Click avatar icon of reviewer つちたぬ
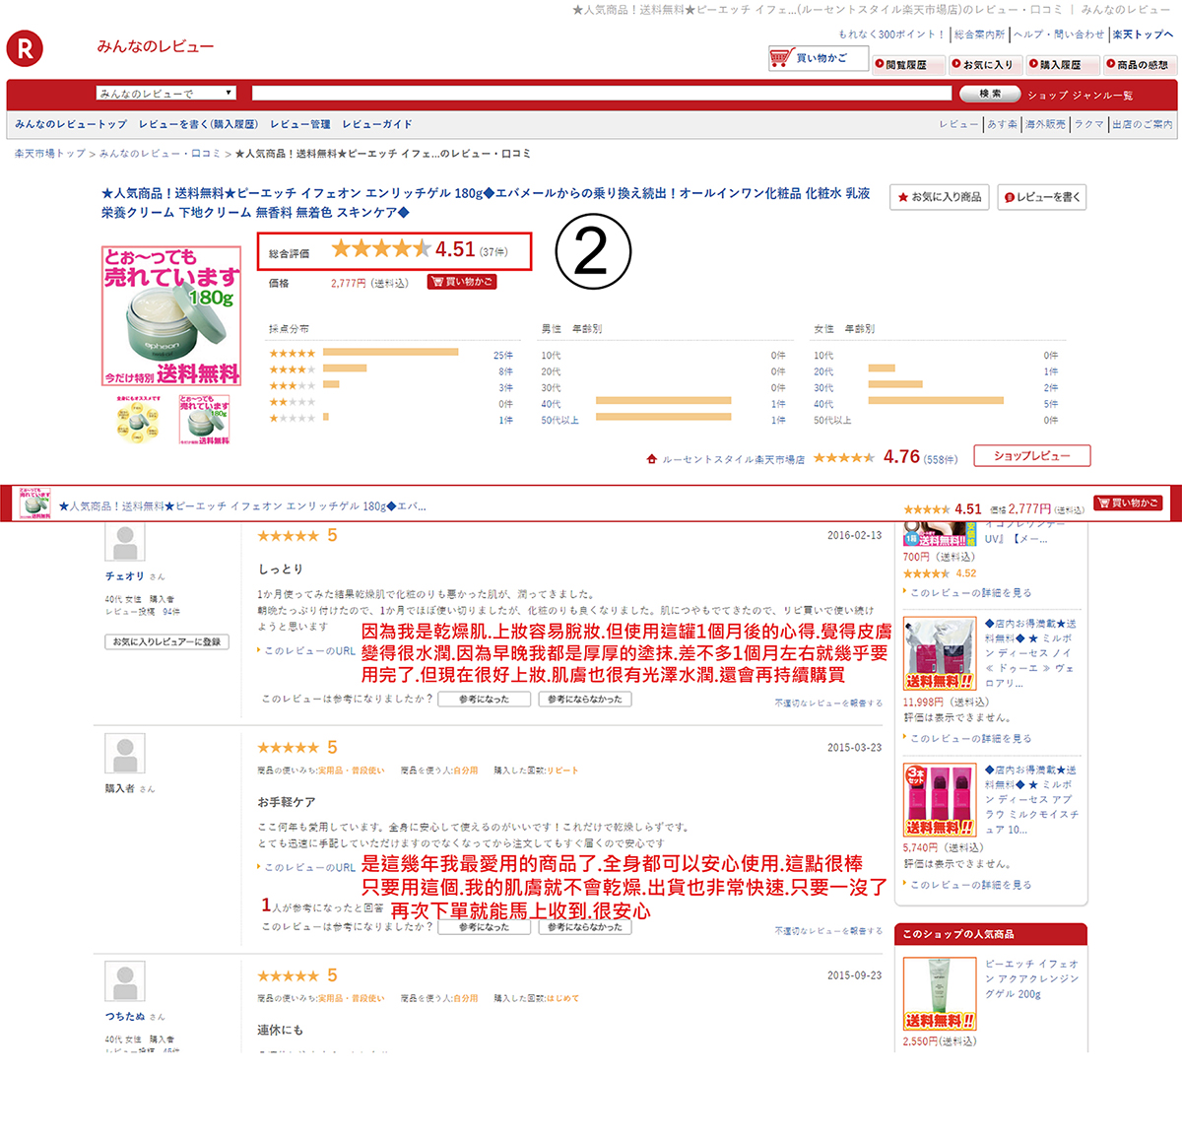Screen dimensions: 1182x1140 [125, 981]
